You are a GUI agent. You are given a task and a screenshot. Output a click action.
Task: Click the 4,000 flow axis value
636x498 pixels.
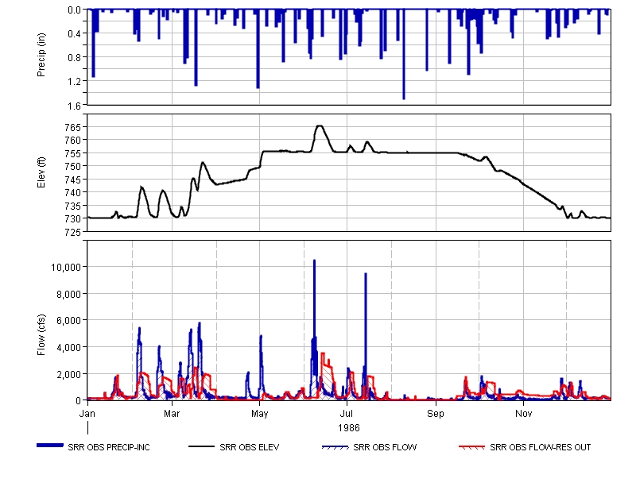click(x=68, y=347)
